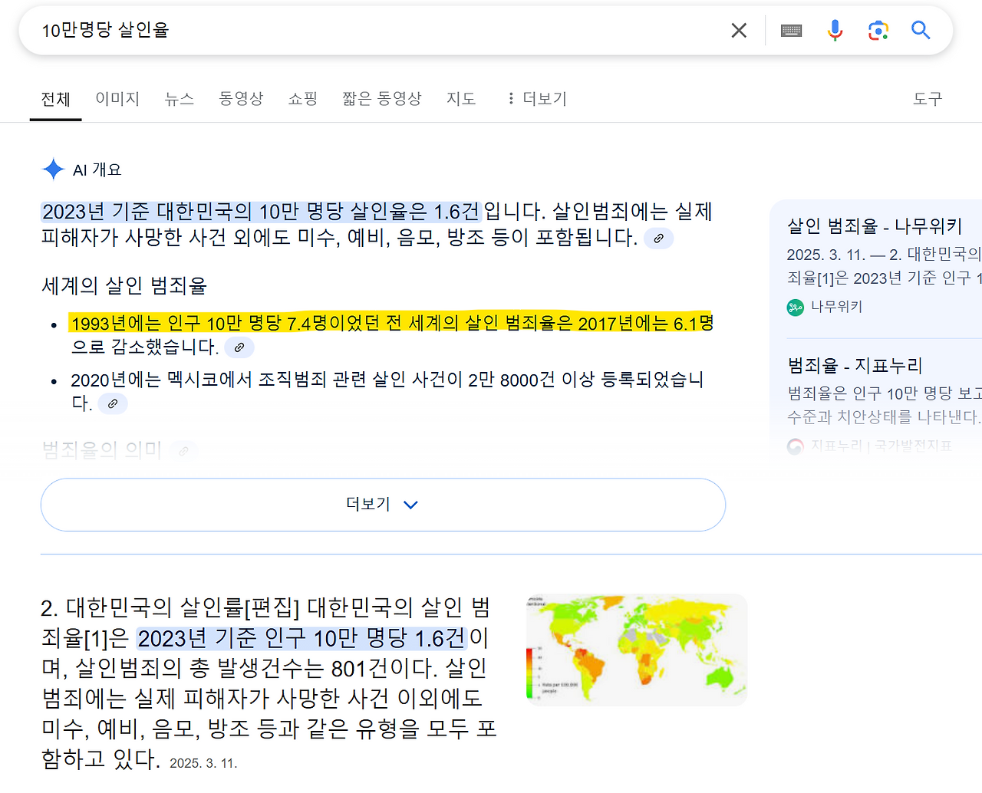
Task: Click the 지표누리 favicon icon
Action: tap(796, 447)
